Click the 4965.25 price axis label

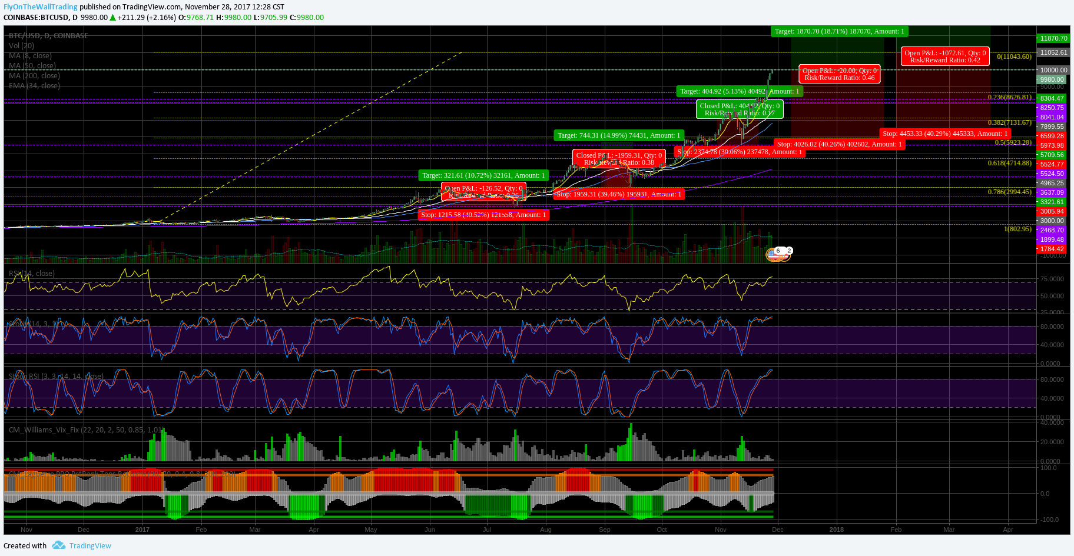pyautogui.click(x=1052, y=183)
